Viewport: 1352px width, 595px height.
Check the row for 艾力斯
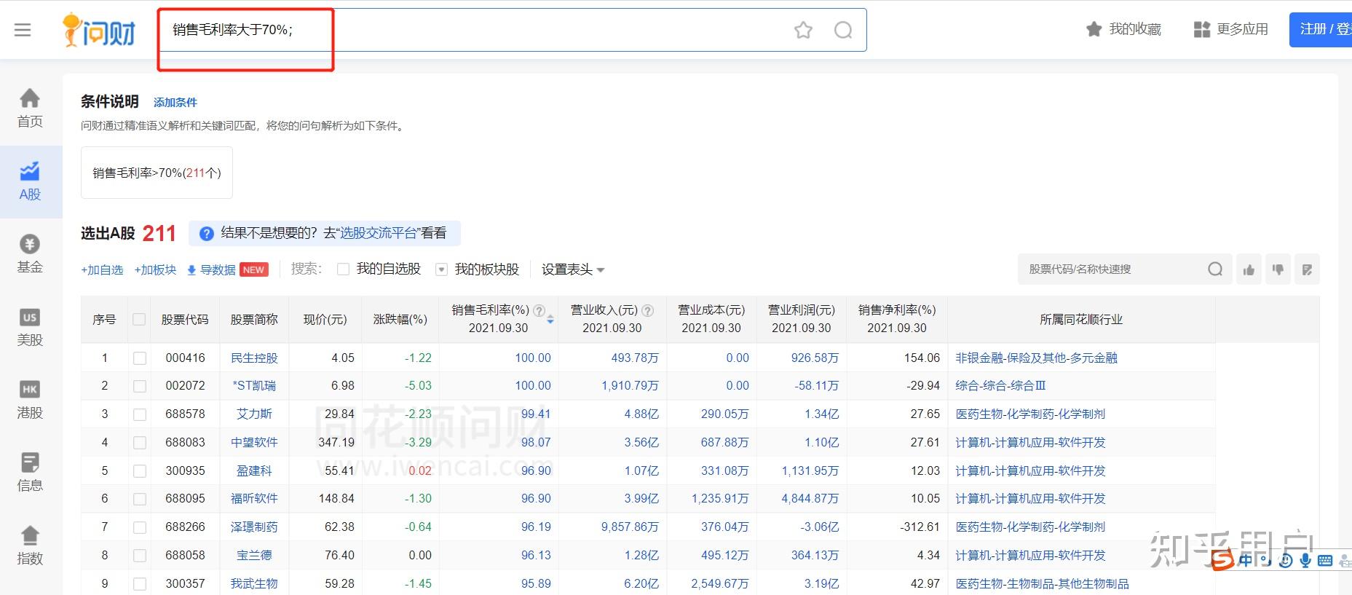pos(140,414)
